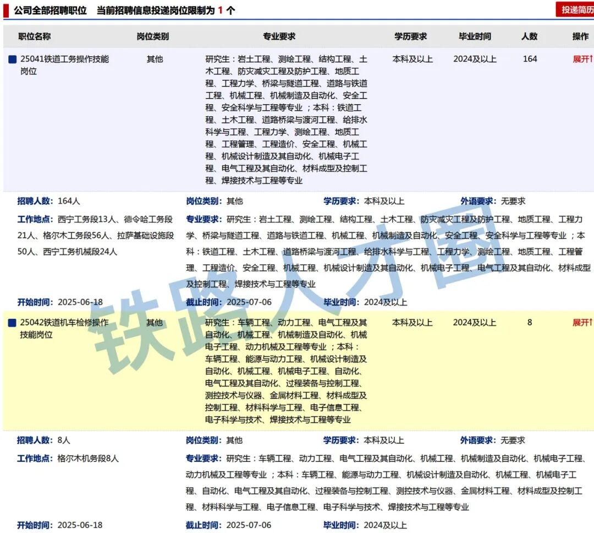
Task: Tick the blue checkbox beside 25041铁道工务操作技能岗位
Action: click(x=13, y=59)
